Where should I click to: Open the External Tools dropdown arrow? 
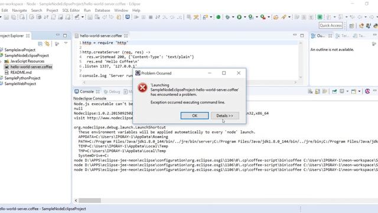click(269, 17)
